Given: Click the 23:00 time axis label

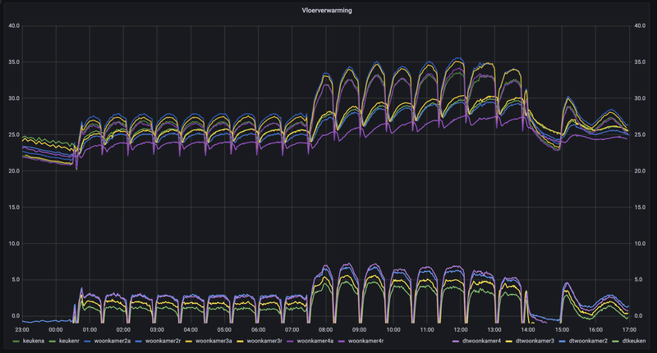Looking at the screenshot, I should (22, 329).
